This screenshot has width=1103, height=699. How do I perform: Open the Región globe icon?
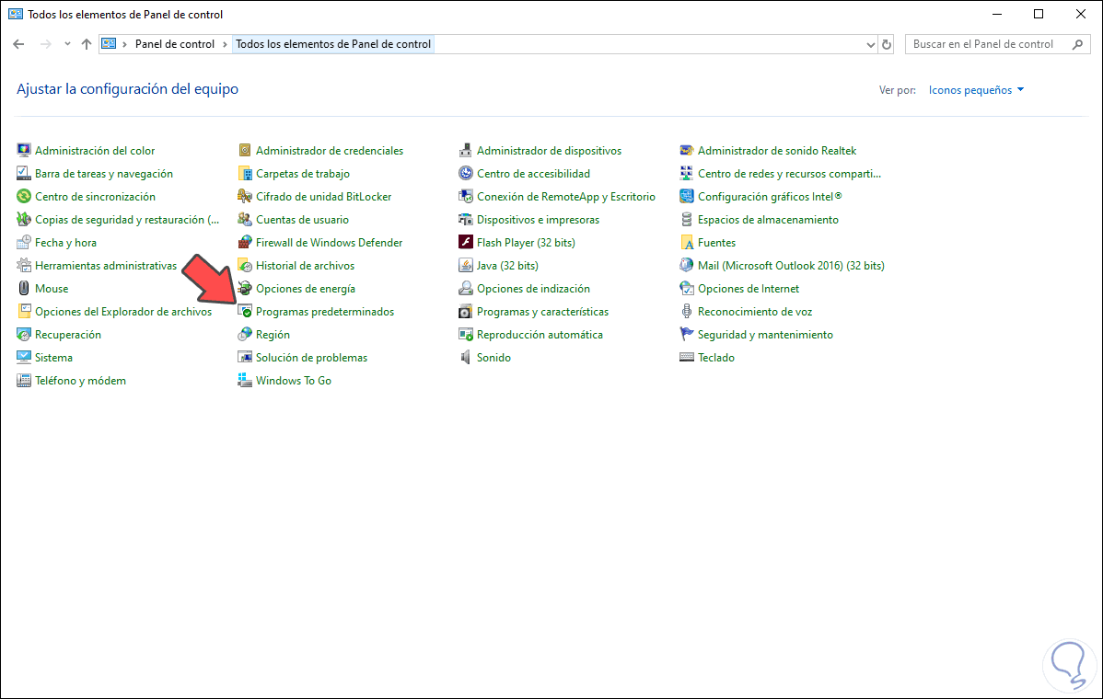245,335
